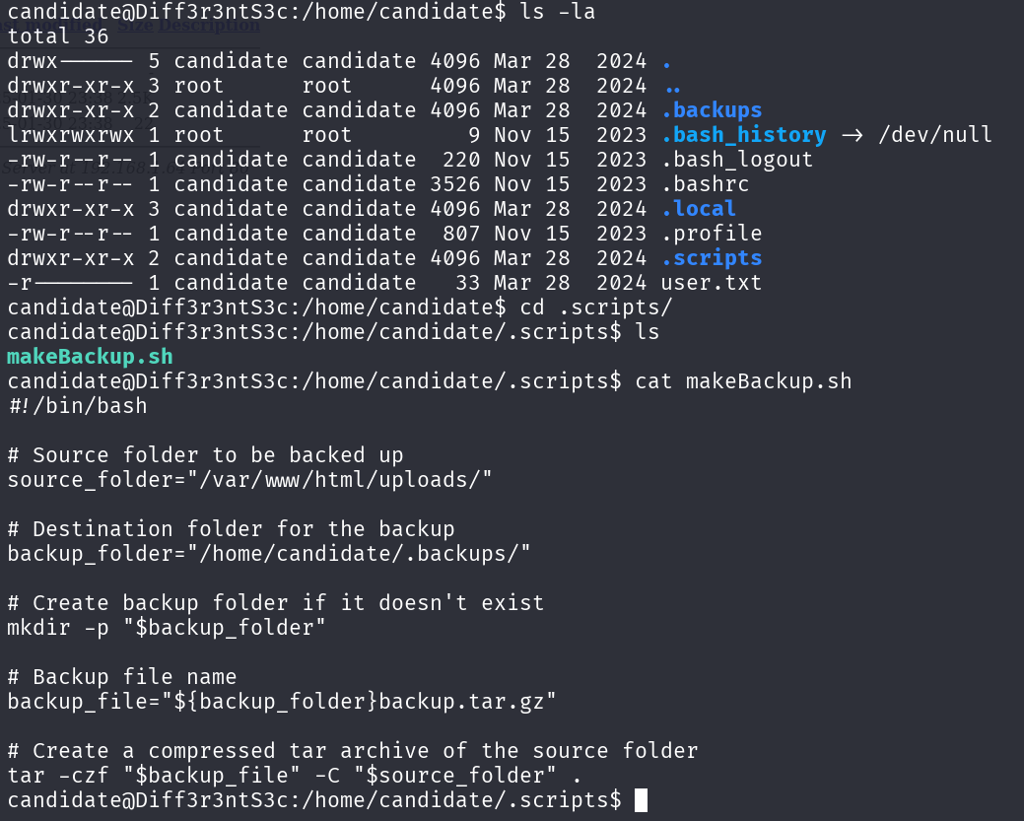Click the .local directory entry
The height and width of the screenshot is (821, 1024).
(x=698, y=209)
